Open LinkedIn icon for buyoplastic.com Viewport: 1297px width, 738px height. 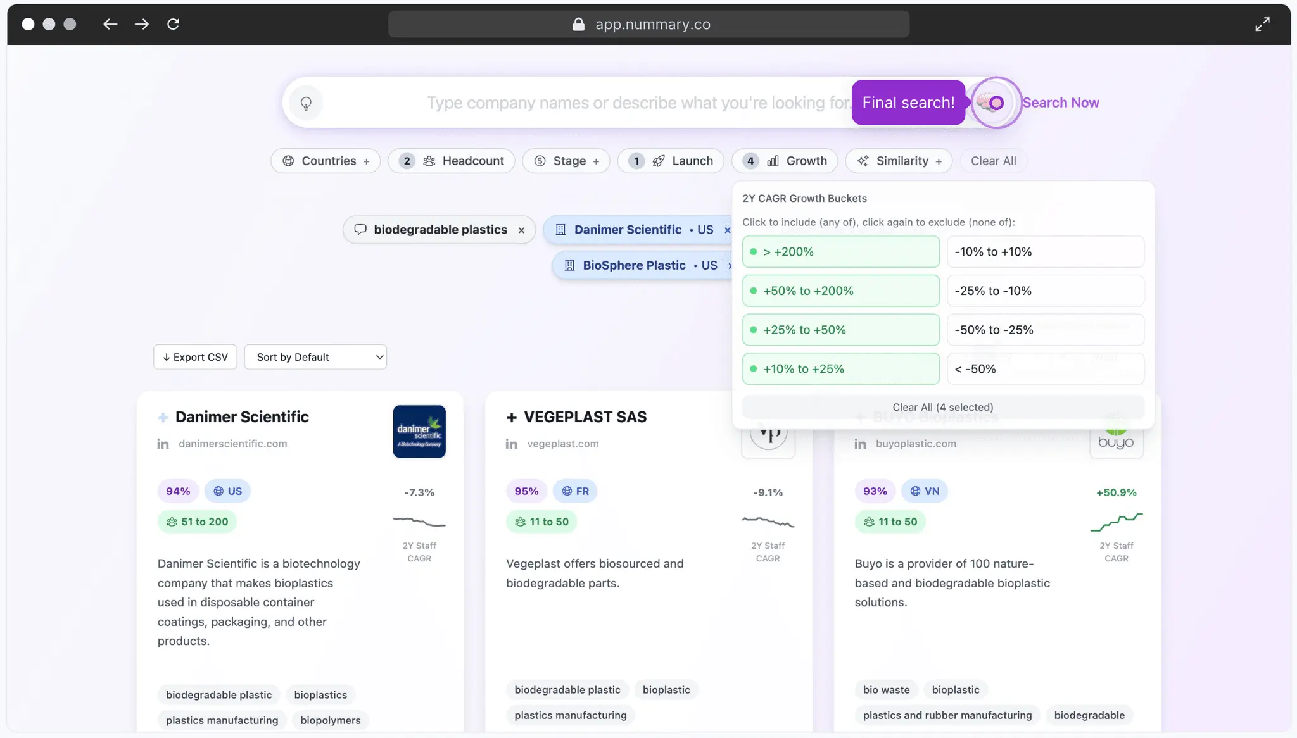[x=860, y=444]
